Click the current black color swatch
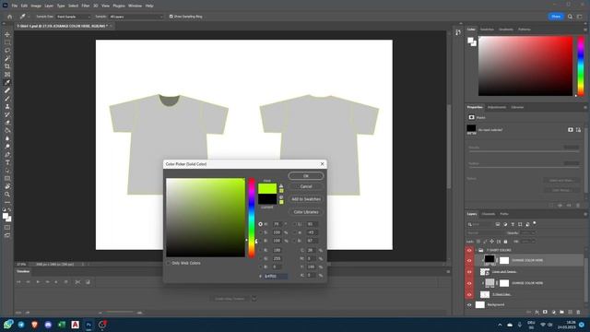 click(267, 199)
